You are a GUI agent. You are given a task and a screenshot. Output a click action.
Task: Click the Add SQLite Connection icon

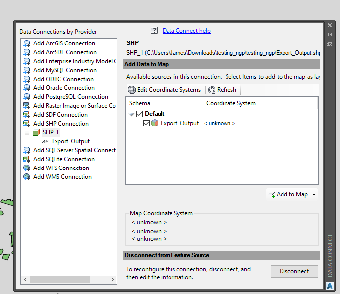[x=27, y=159]
